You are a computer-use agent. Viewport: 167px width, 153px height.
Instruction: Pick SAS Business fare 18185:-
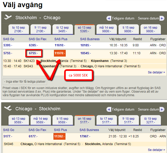(x=86, y=45)
